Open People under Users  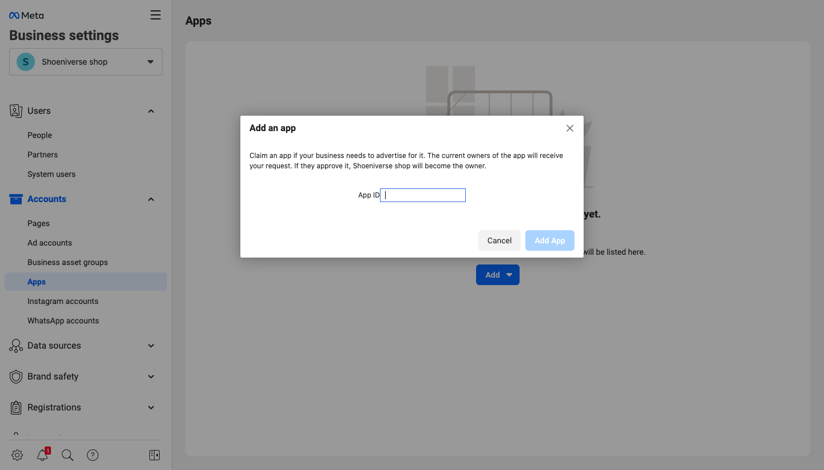click(x=39, y=135)
